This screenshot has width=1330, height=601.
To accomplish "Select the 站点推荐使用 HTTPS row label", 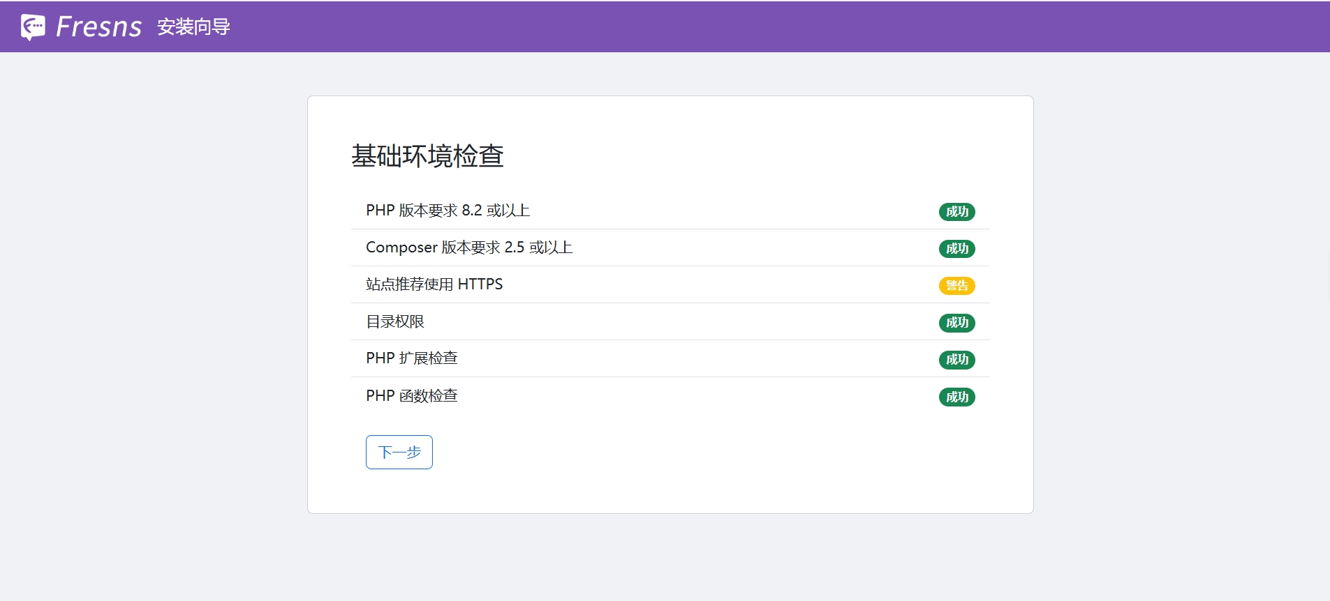I will (434, 284).
